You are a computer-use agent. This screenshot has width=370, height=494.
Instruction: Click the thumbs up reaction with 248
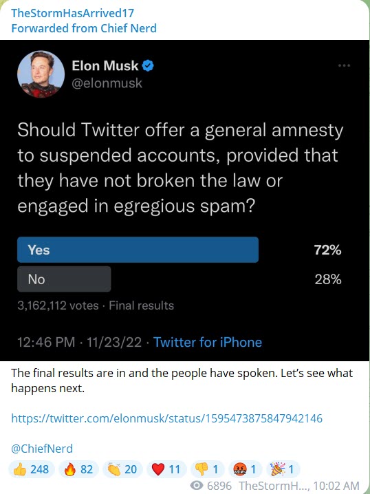click(32, 469)
